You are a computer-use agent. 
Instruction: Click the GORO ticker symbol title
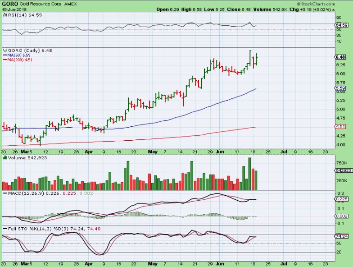coord(10,4)
